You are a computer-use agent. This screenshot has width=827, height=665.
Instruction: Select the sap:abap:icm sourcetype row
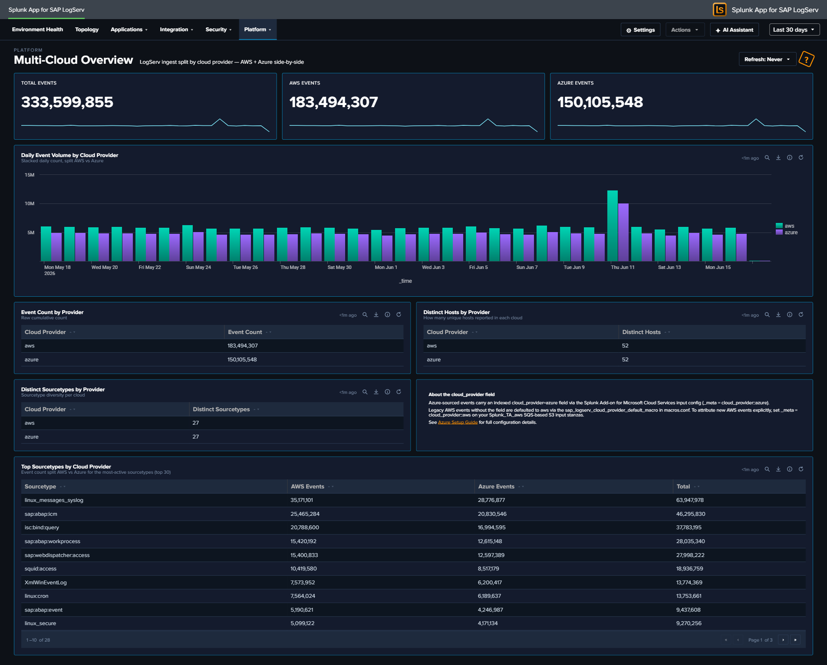pyautogui.click(x=413, y=514)
